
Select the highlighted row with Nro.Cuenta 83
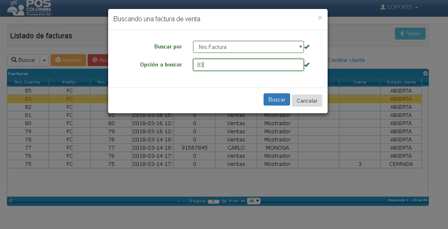[x=214, y=99]
